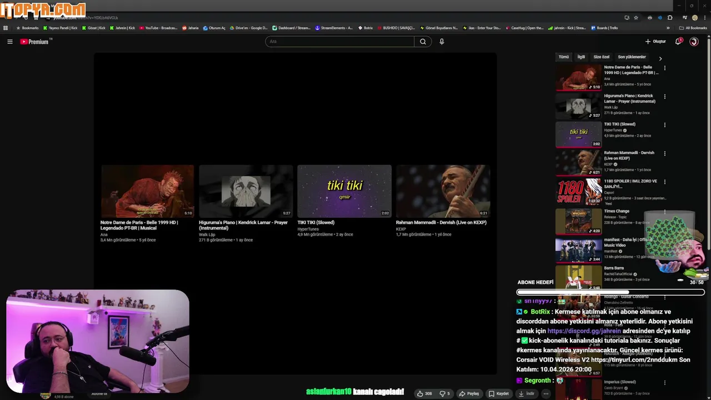The image size is (711, 400).
Task: Open tiki tiki endscreen thumbnail
Action: click(344, 191)
